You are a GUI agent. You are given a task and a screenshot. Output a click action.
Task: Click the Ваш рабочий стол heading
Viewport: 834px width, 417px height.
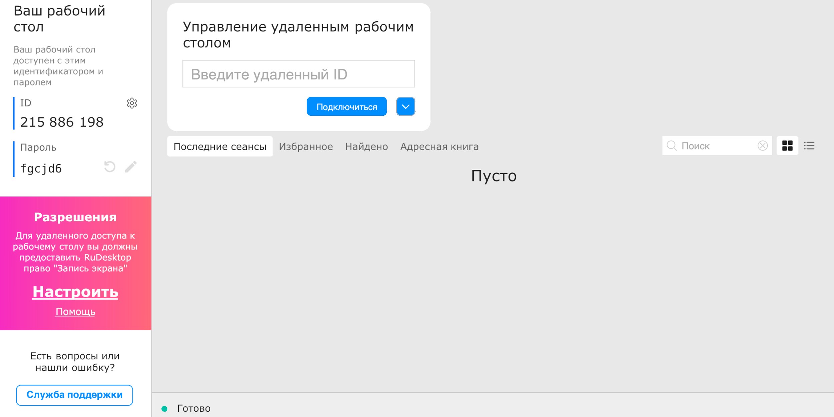pos(59,19)
